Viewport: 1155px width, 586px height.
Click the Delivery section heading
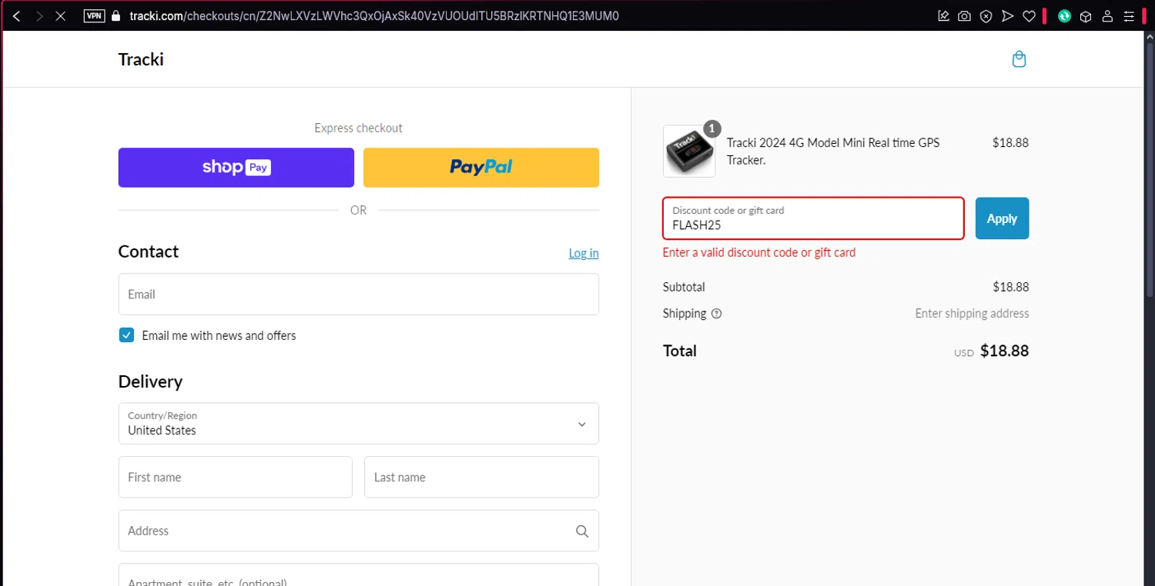tap(150, 381)
